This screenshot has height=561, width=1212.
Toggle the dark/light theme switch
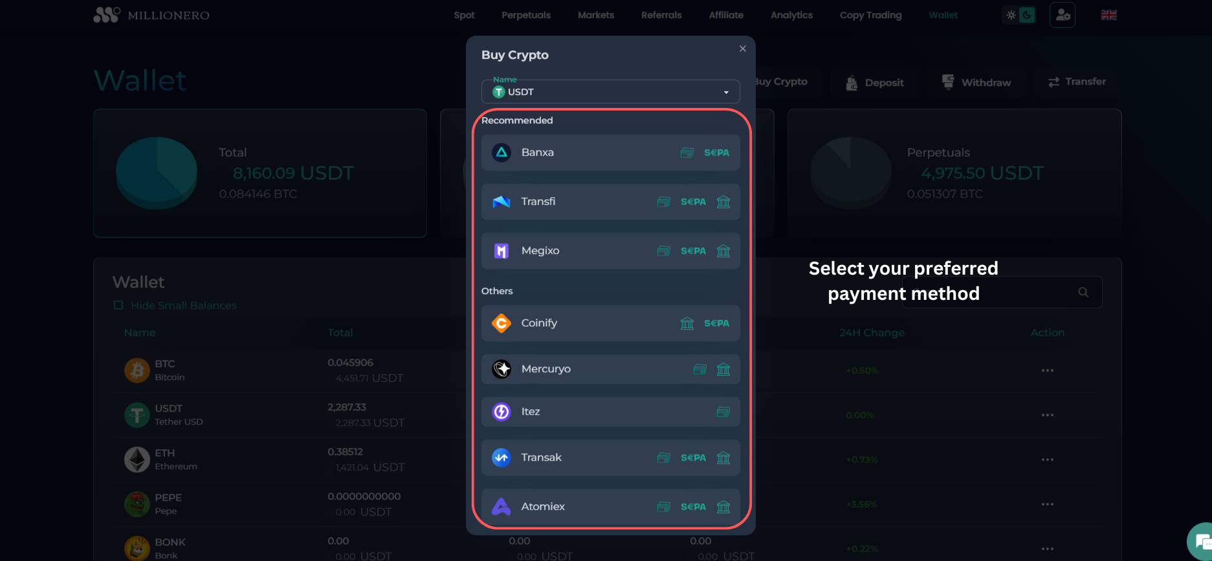[x=1019, y=16]
